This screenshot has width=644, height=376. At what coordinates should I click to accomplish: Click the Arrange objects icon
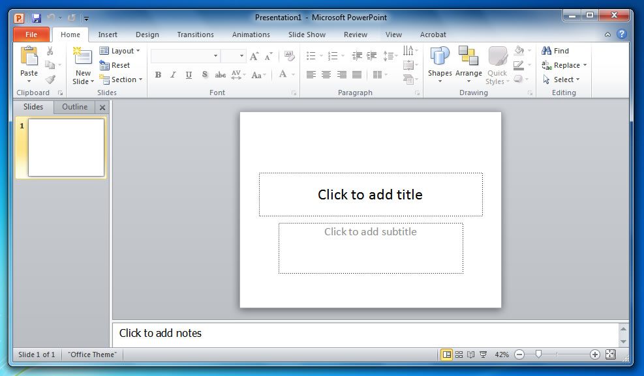pos(468,59)
